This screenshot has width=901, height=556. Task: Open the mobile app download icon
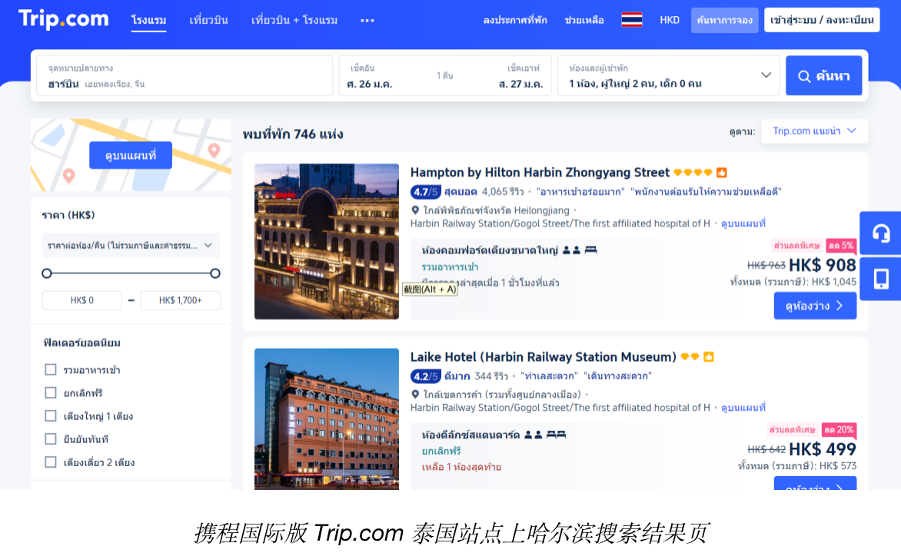(x=881, y=279)
